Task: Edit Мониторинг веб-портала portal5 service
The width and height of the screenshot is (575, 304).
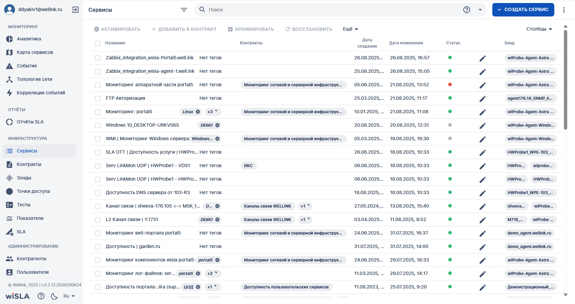Action: [x=482, y=234]
